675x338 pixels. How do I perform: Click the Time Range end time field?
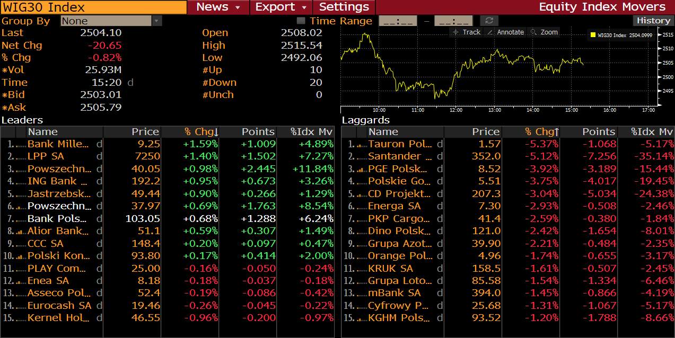(453, 21)
